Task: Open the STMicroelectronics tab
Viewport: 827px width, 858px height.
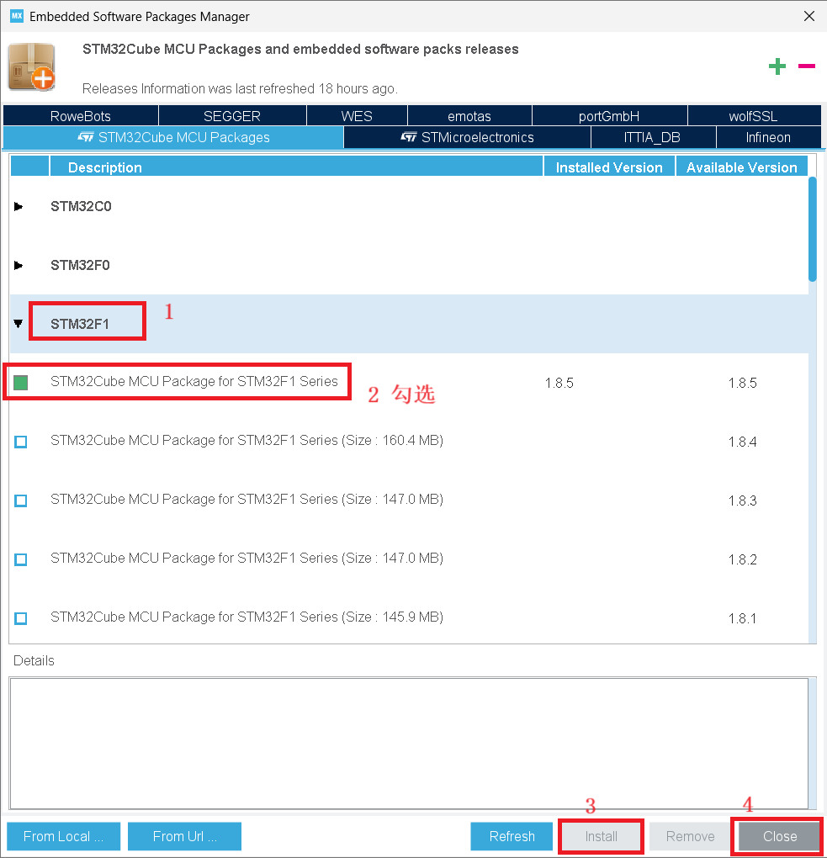Action: click(467, 137)
